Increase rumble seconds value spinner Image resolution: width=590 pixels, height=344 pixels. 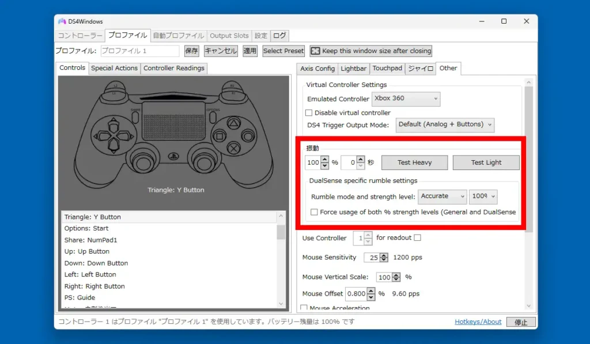pos(361,159)
